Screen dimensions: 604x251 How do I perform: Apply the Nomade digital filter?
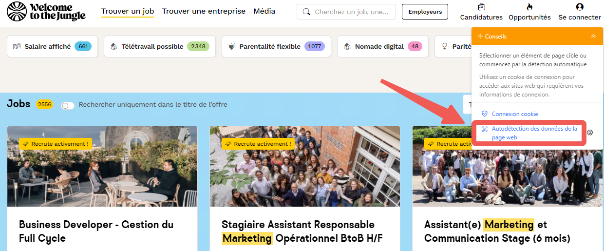383,46
